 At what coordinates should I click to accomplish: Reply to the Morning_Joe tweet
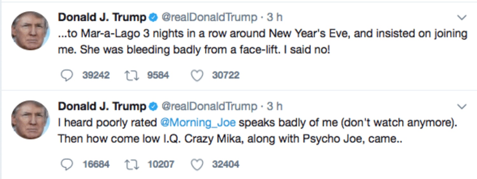click(x=66, y=164)
